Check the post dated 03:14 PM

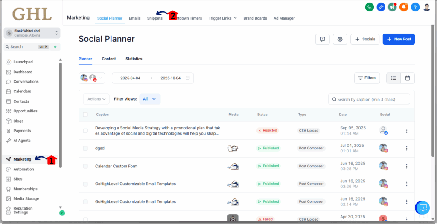(x=85, y=202)
